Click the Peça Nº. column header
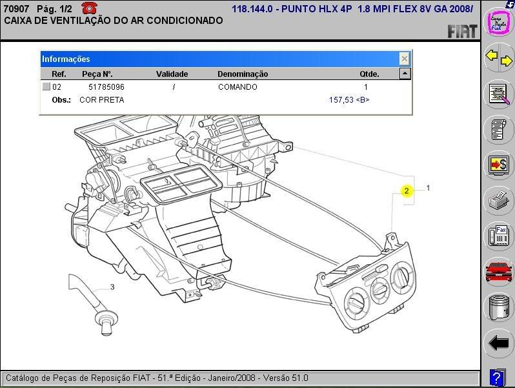The height and width of the screenshot is (388, 515). (97, 74)
